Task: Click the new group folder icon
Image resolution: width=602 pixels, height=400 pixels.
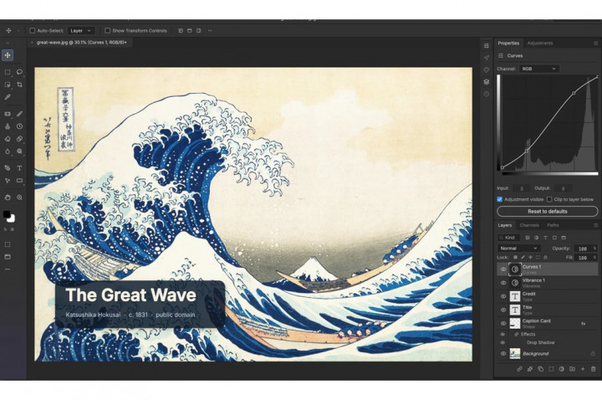Action: point(572,369)
